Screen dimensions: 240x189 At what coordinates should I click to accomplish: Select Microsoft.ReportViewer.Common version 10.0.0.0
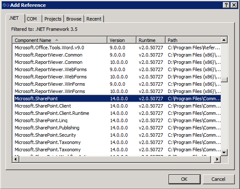click(117, 62)
